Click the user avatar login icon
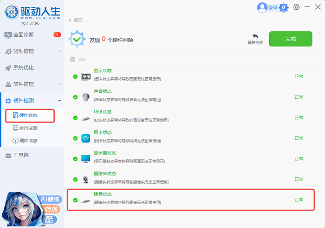 click(x=262, y=8)
